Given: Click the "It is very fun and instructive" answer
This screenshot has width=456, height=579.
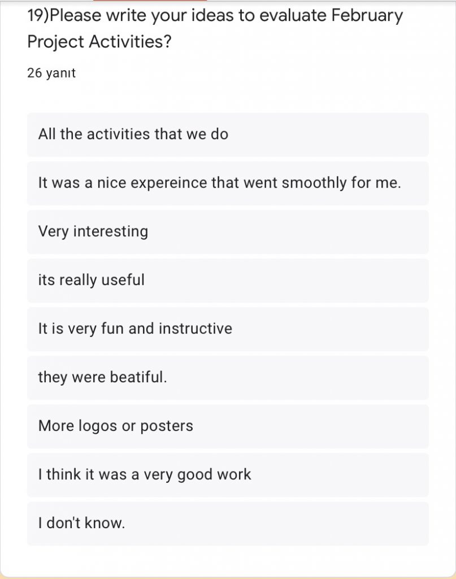Looking at the screenshot, I should click(x=135, y=329).
